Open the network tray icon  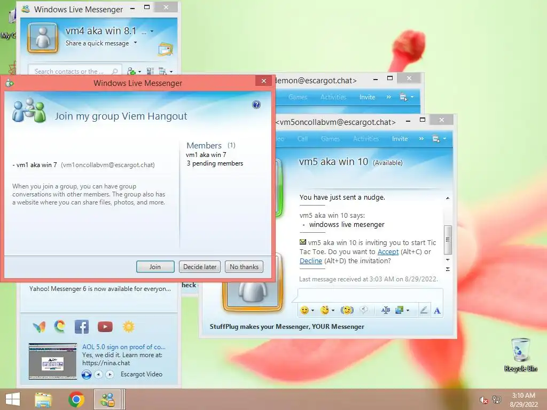[497, 400]
